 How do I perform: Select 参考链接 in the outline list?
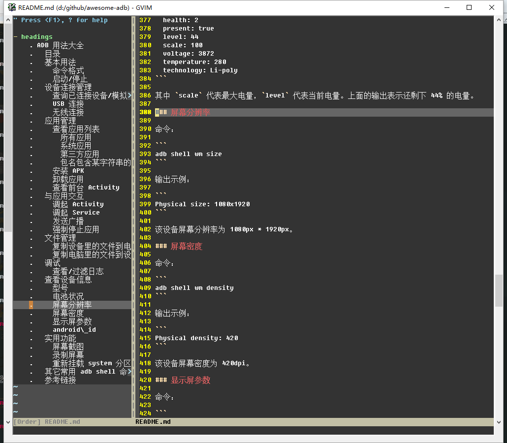(60, 380)
